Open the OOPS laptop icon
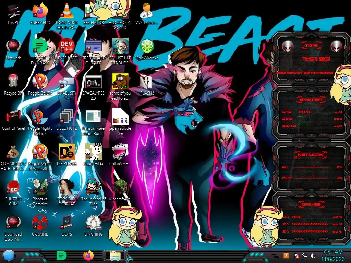The height and width of the screenshot is (263, 351). (x=67, y=222)
